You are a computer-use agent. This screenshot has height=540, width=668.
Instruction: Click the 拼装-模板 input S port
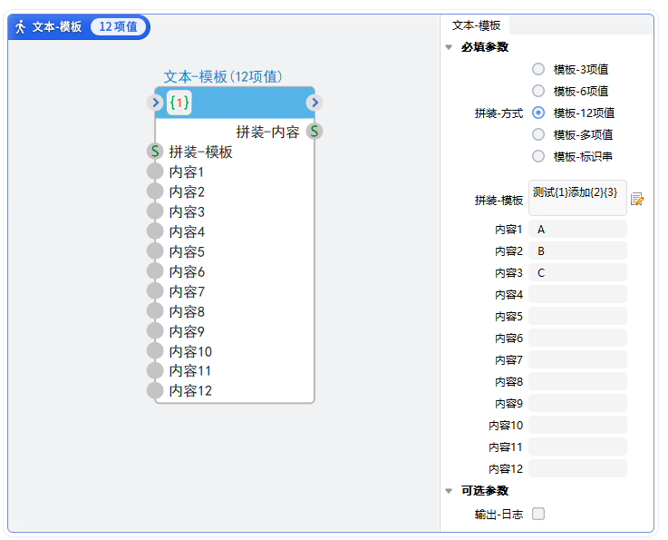click(155, 152)
